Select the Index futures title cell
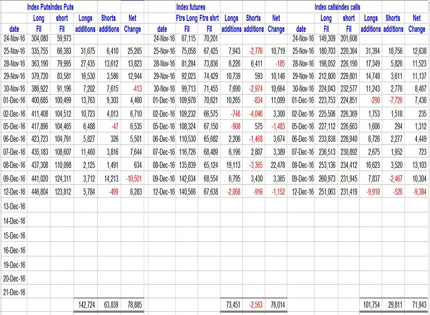This screenshot has width=430, height=315. (x=191, y=7)
